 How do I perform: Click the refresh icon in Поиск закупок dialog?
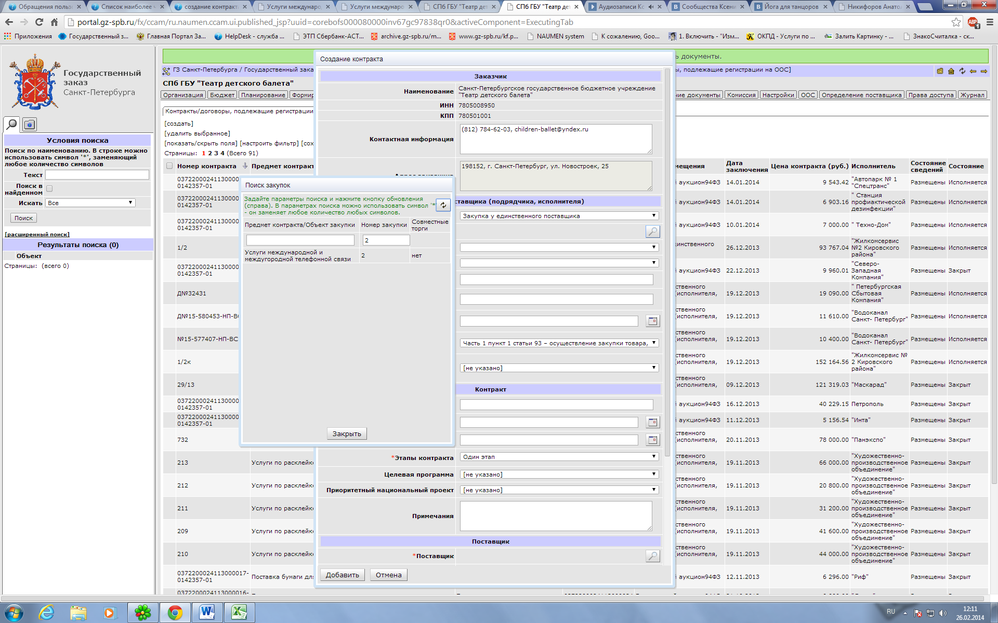pyautogui.click(x=443, y=205)
